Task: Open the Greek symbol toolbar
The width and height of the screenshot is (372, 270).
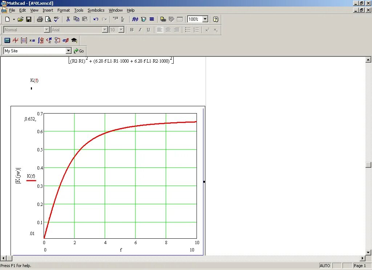Action: point(66,40)
